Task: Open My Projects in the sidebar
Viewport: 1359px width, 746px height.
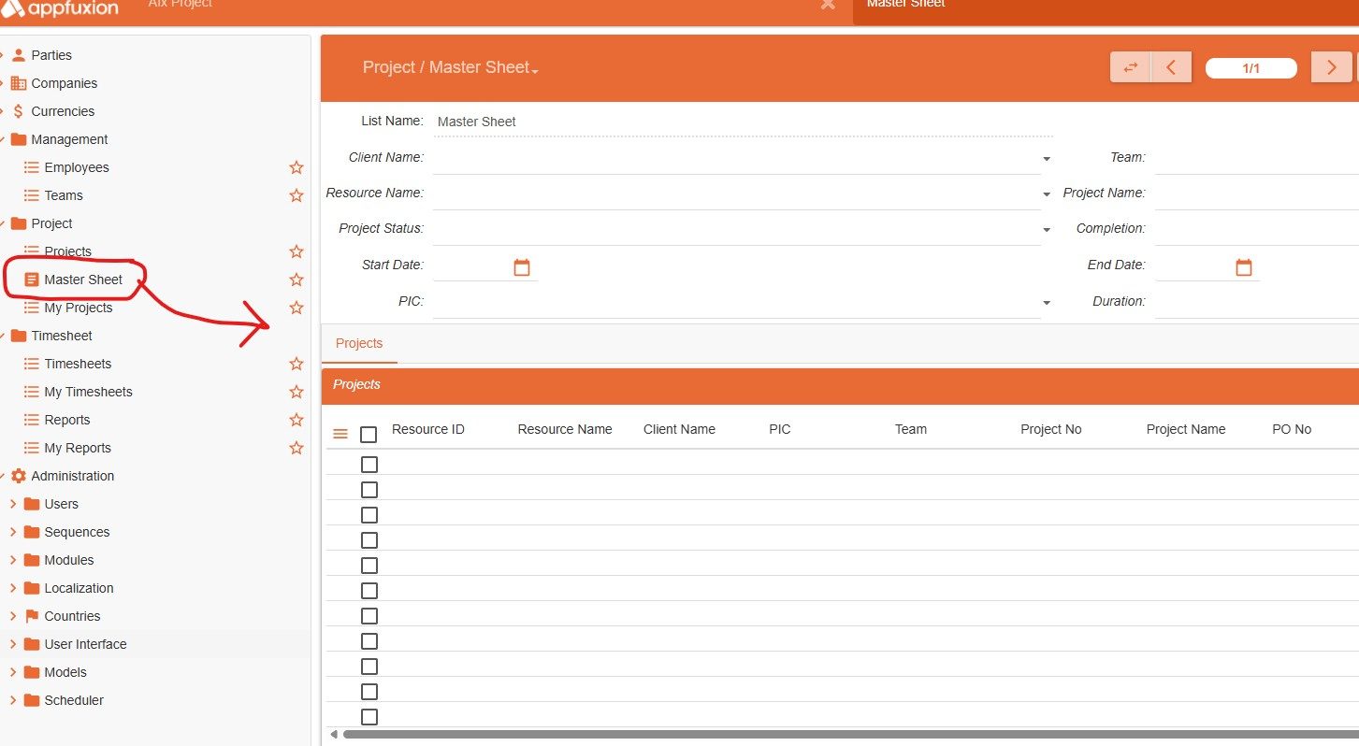Action: point(79,308)
